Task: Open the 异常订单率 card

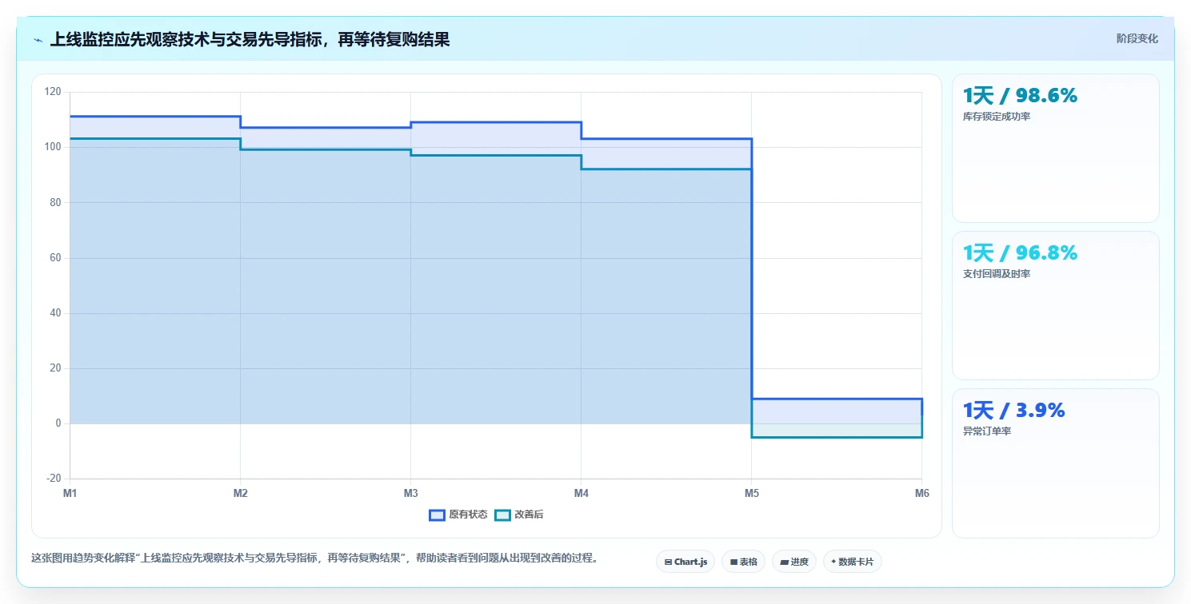Action: tap(1055, 463)
